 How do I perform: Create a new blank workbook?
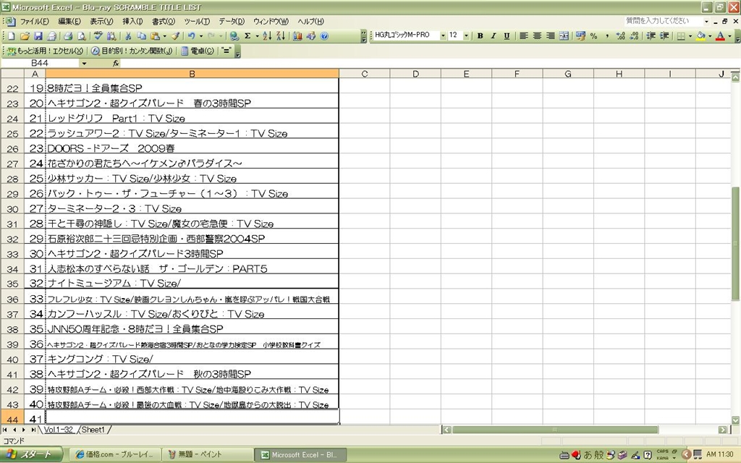click(12, 36)
